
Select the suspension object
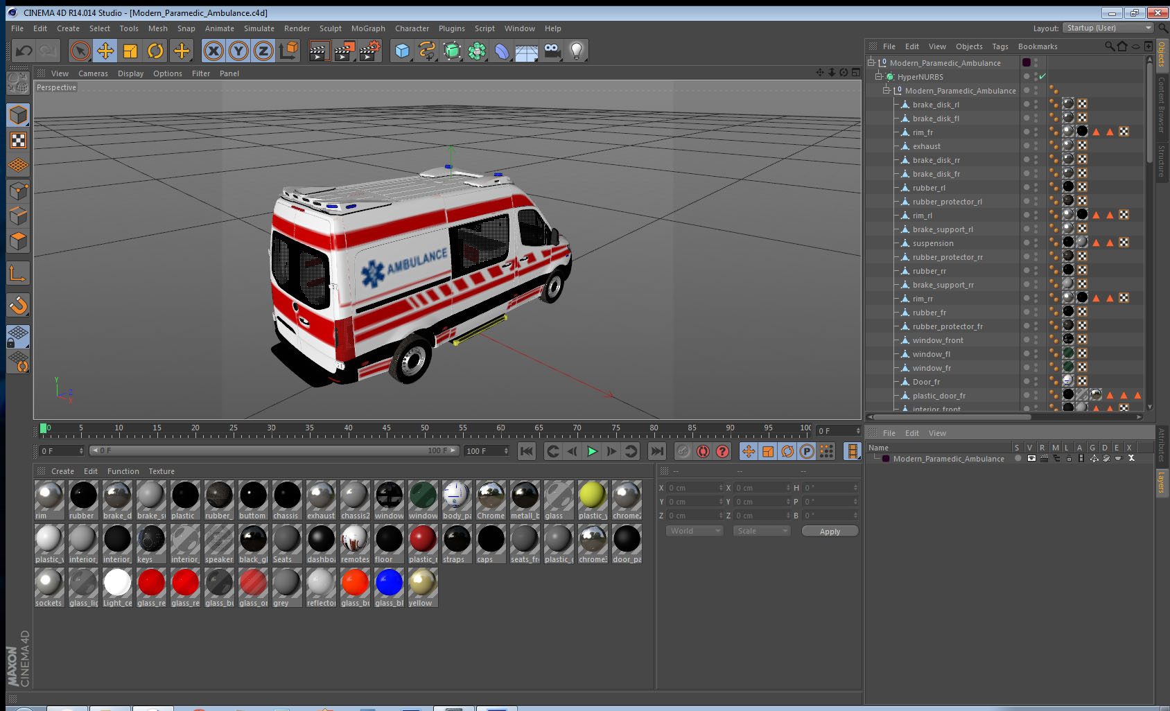coord(933,243)
